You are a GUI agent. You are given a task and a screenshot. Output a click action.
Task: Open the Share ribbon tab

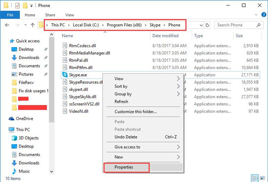click(x=50, y=15)
